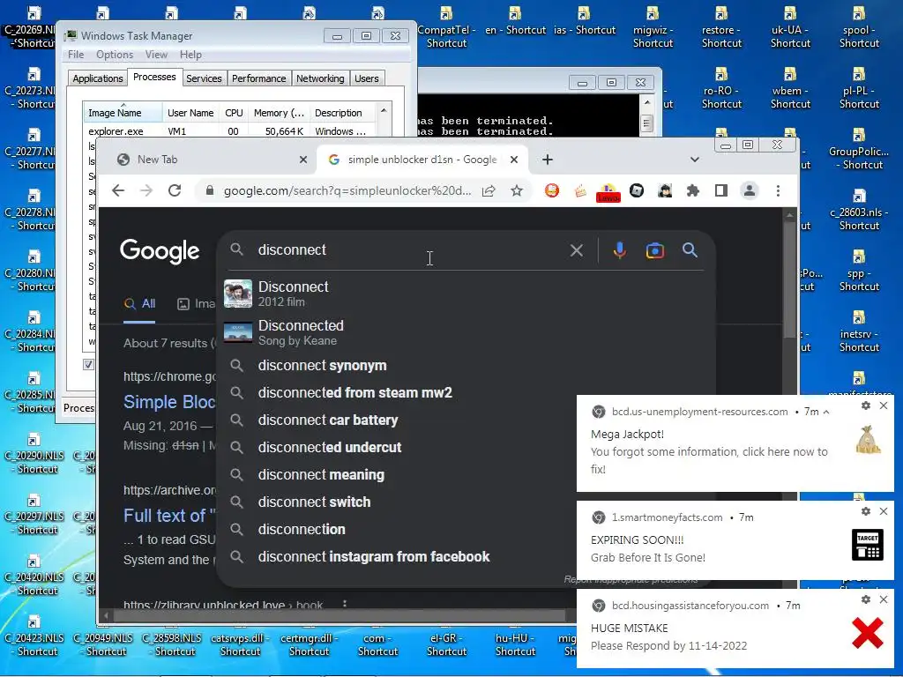Click the Chrome forward arrow
903x677 pixels.
pyautogui.click(x=146, y=190)
